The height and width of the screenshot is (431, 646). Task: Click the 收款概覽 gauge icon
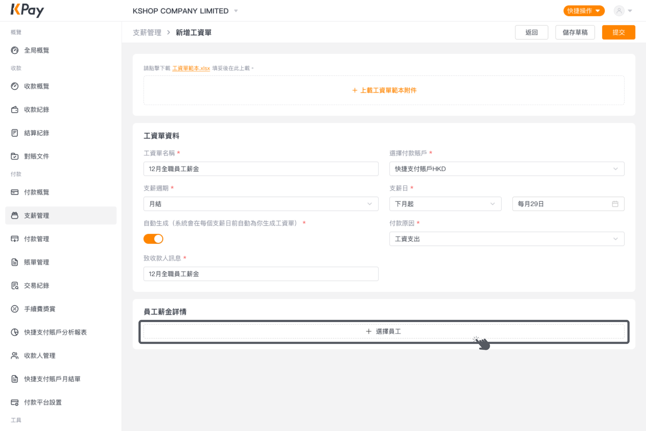click(x=15, y=86)
